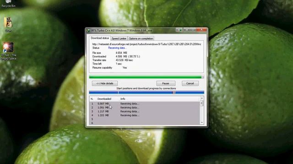Close the download dialog window

click(201, 30)
